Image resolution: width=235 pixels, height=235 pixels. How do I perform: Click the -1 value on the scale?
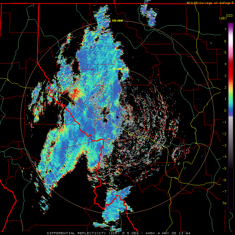pyautogui.click(x=224, y=122)
